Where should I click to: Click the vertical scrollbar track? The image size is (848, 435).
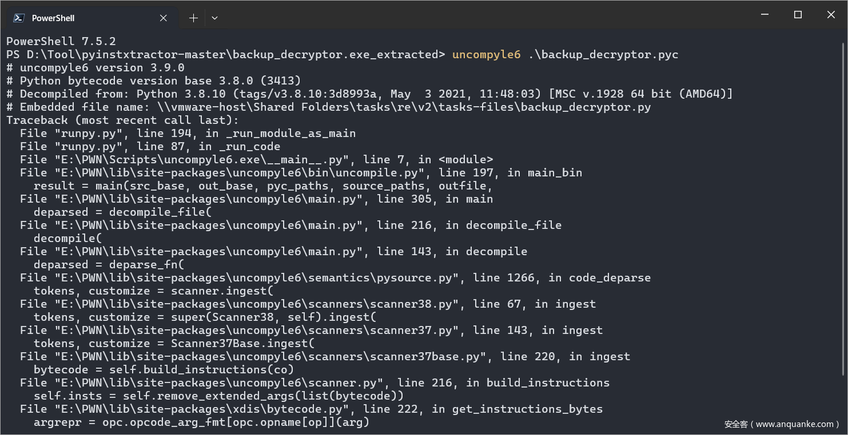point(844,228)
